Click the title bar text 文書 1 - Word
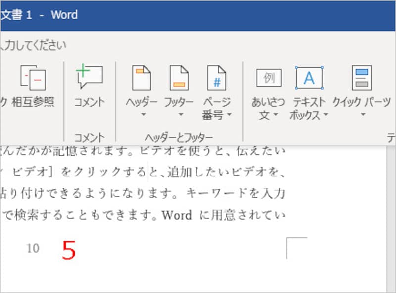Viewport: 396px width, 293px height. coord(40,15)
